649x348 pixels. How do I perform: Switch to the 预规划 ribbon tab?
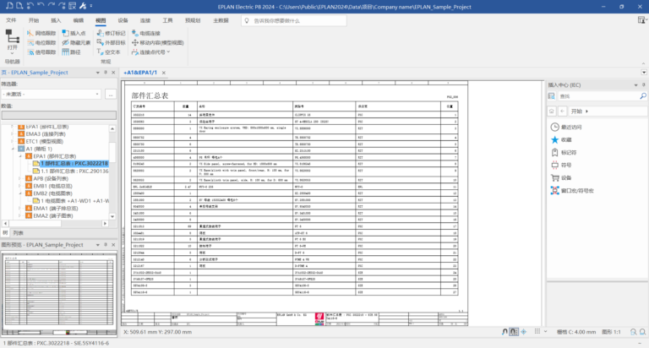pos(193,20)
